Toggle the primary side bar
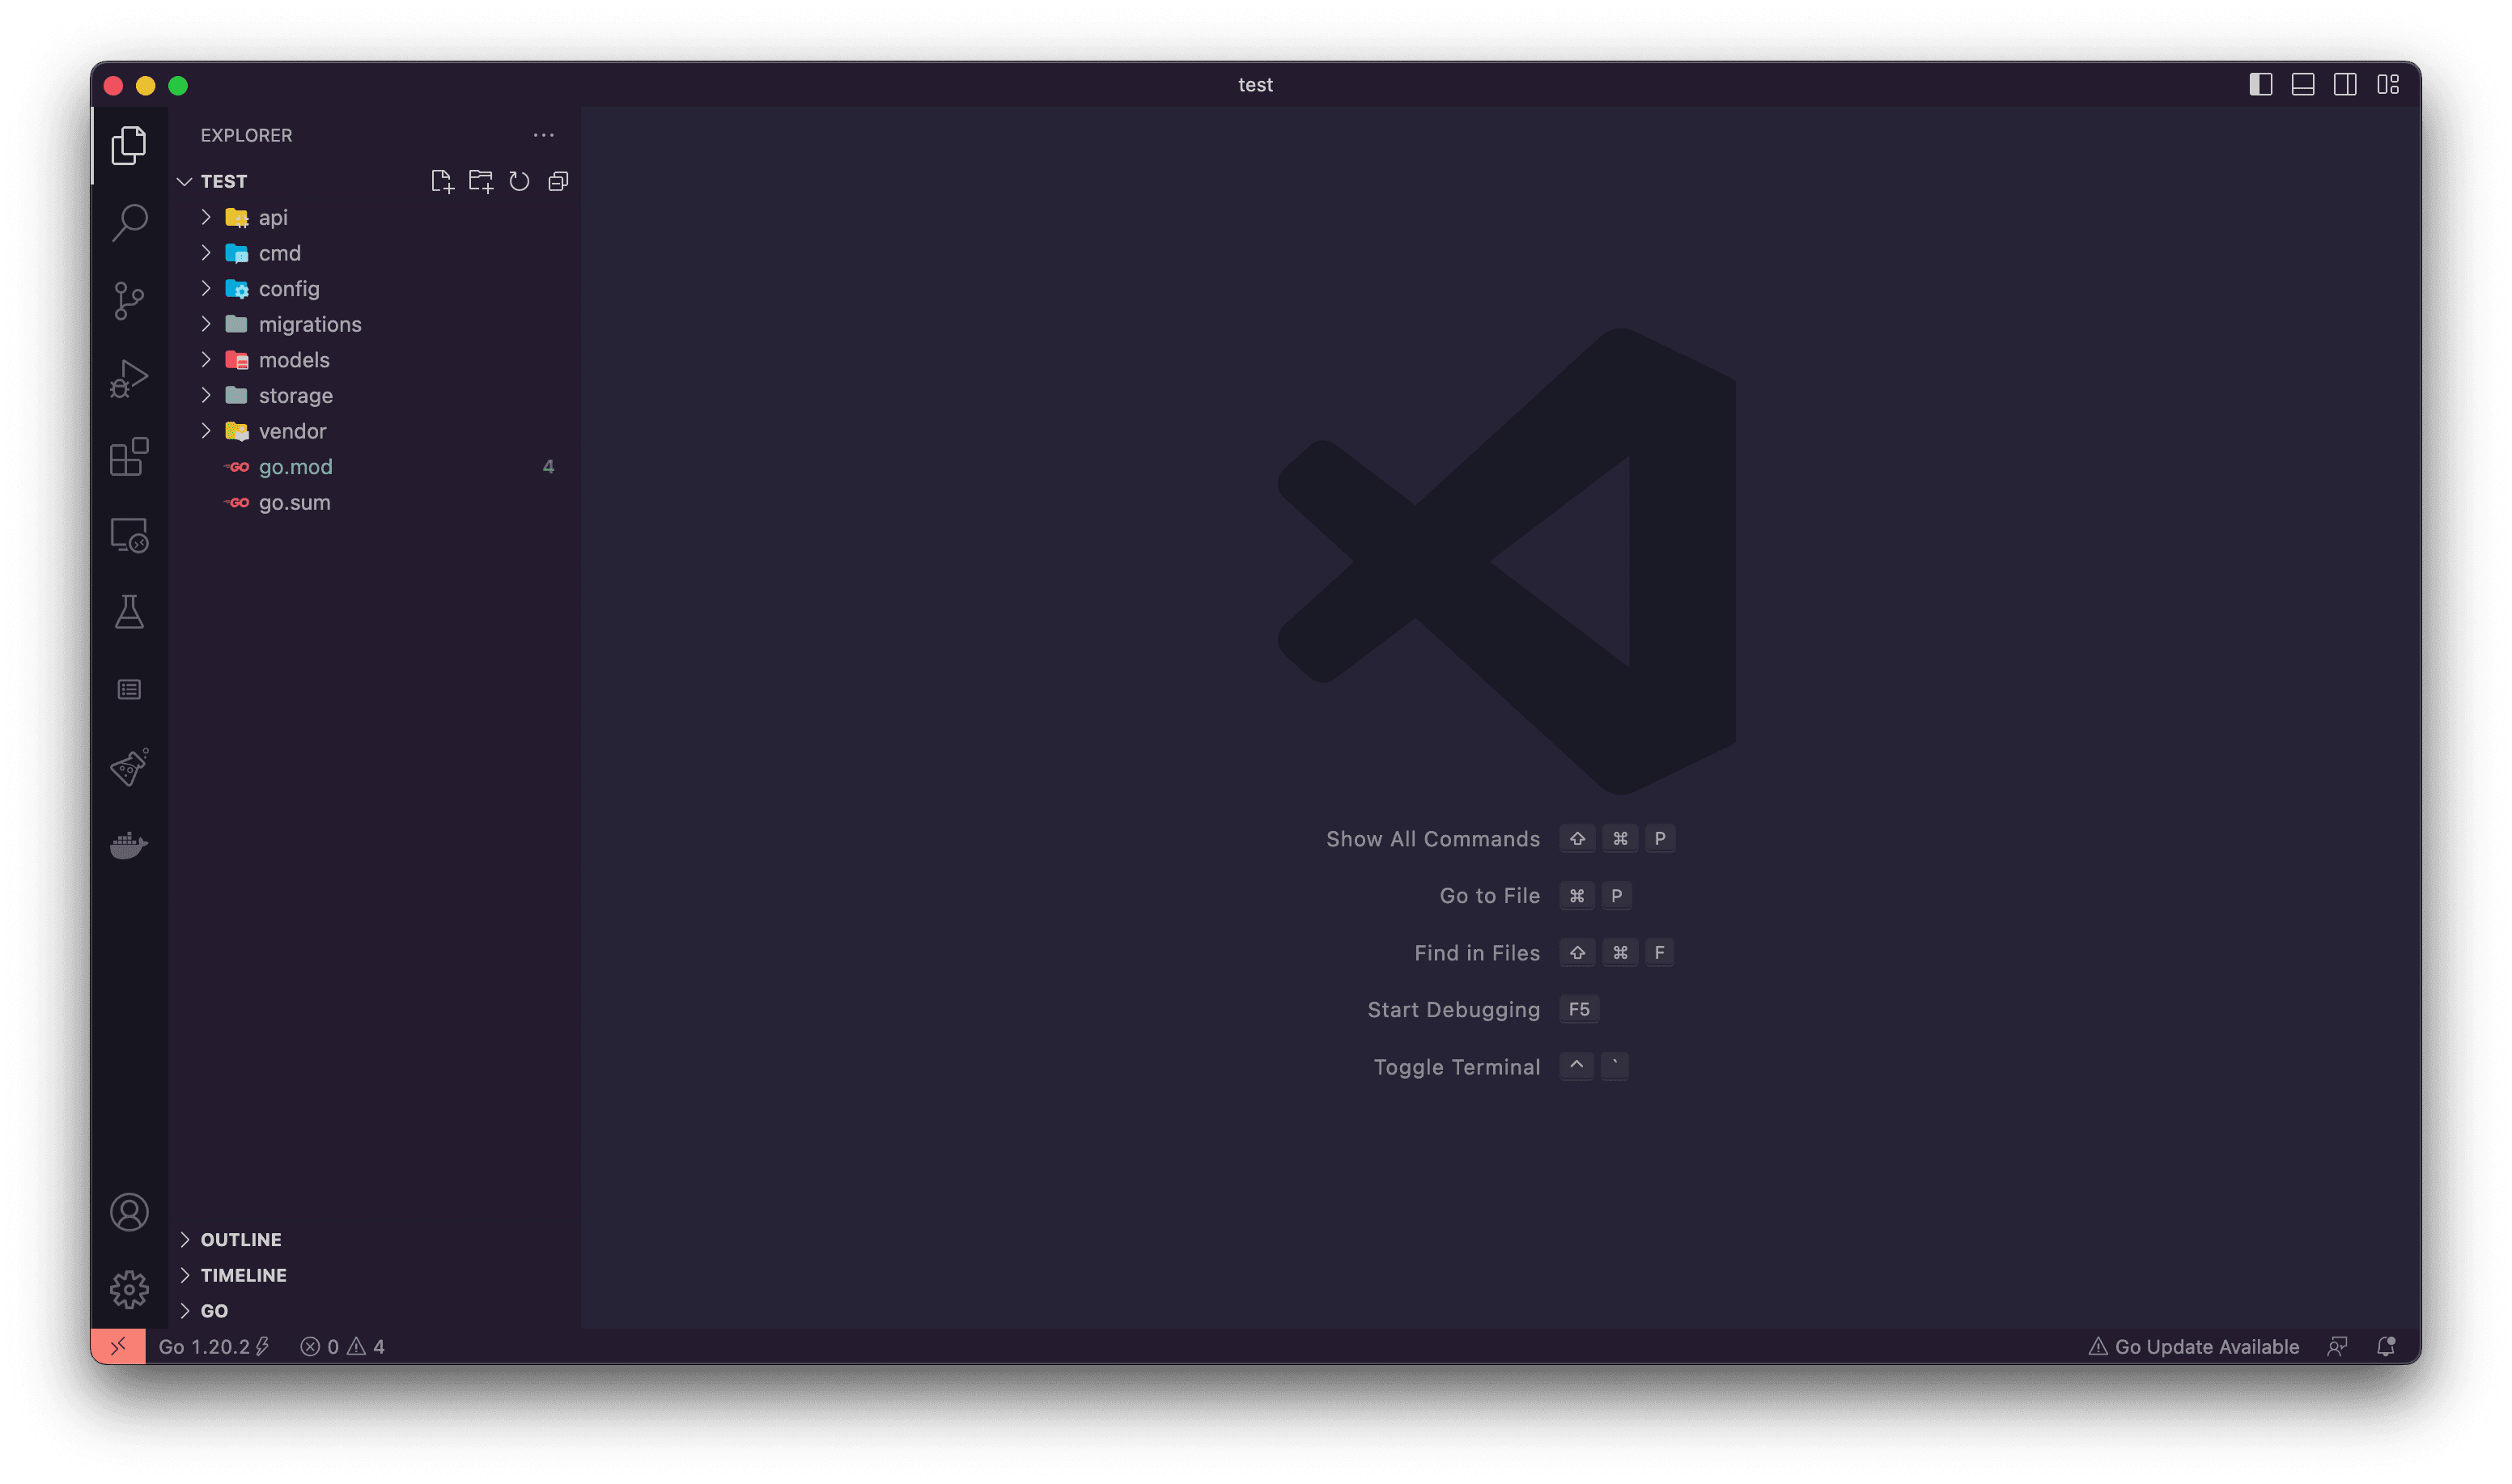Viewport: 2512px width, 1484px height. click(2261, 85)
